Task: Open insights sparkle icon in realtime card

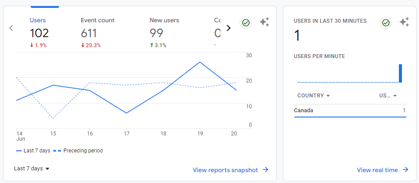Action: point(404,22)
